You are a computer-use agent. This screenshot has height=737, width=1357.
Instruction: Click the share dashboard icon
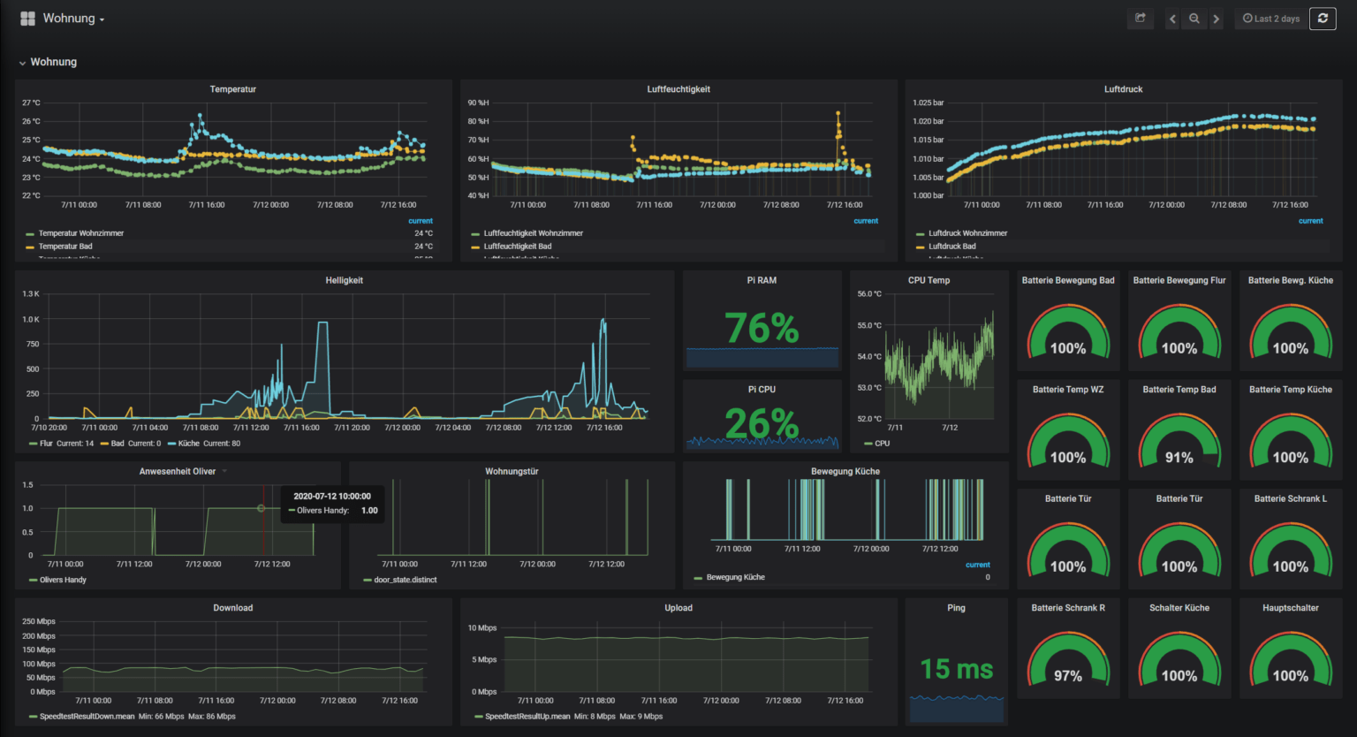click(1140, 18)
